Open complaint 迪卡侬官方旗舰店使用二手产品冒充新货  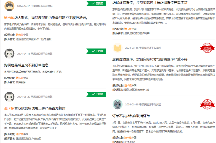(35, 108)
